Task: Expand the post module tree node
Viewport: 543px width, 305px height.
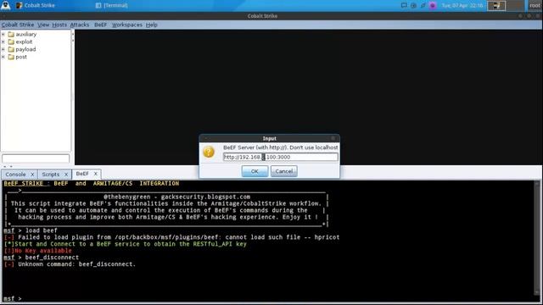Action: point(3,57)
